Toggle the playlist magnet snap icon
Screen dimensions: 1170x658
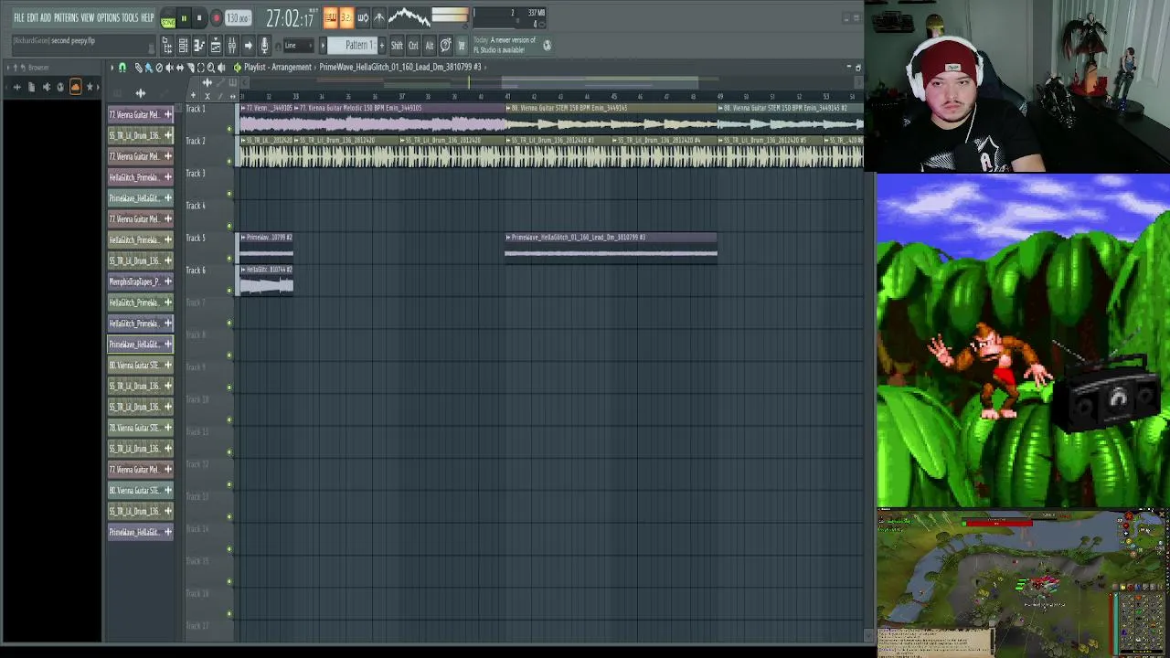point(122,68)
